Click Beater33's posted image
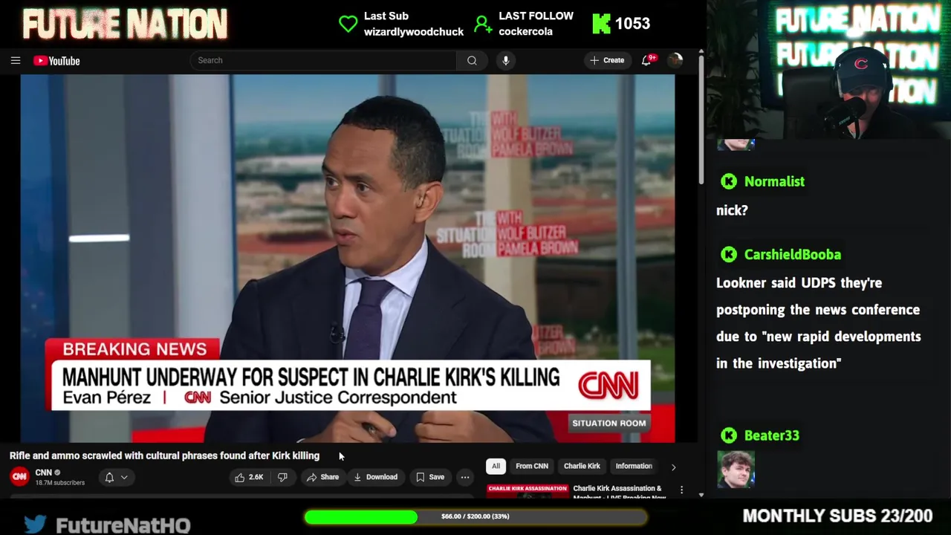This screenshot has height=535, width=951. tap(736, 470)
